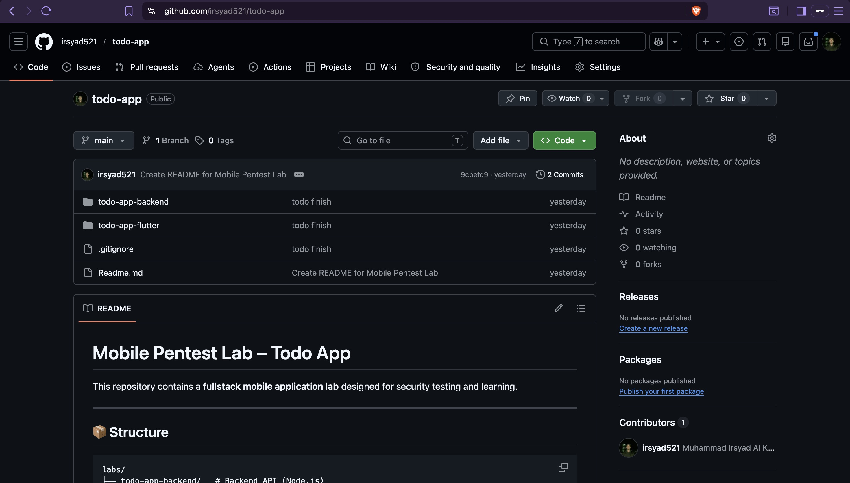Open the Insights tab
850x483 pixels.
pos(538,67)
